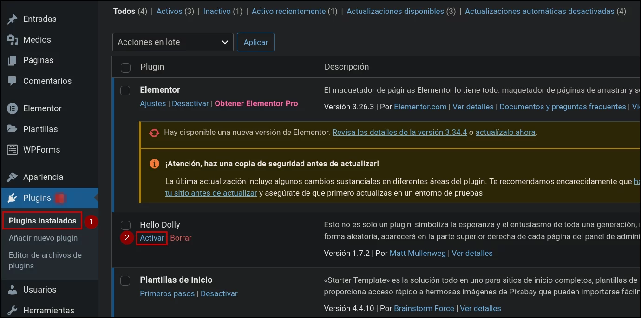Screen dimensions: 641x318
Task: Open Apariencia via the paintbrush icon
Action: (x=13, y=177)
